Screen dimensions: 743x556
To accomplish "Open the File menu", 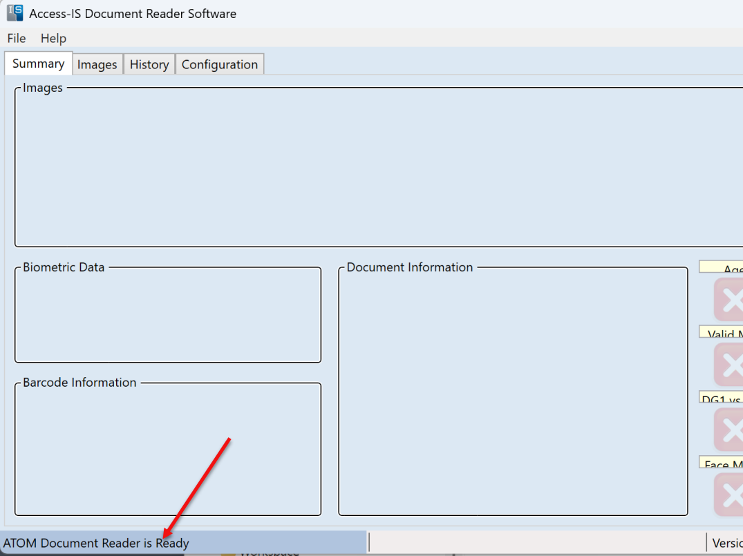I will pyautogui.click(x=17, y=39).
